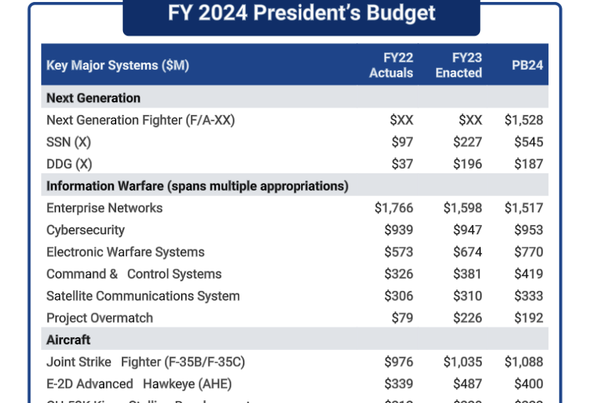Screen dimensions: 605x403
Task: Select the $1,528 PB24 value for F/A-XX
Action: pyautogui.click(x=524, y=120)
